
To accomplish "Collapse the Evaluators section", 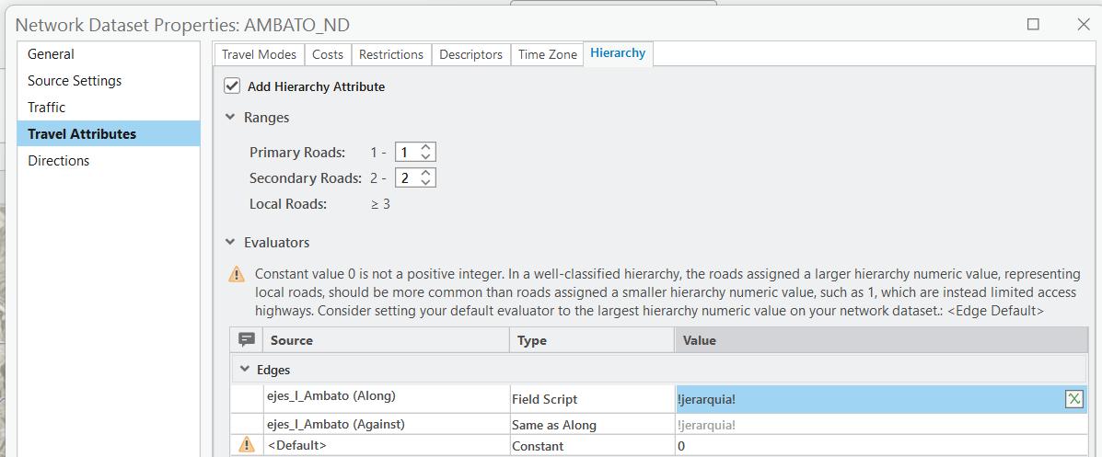I will 230,243.
